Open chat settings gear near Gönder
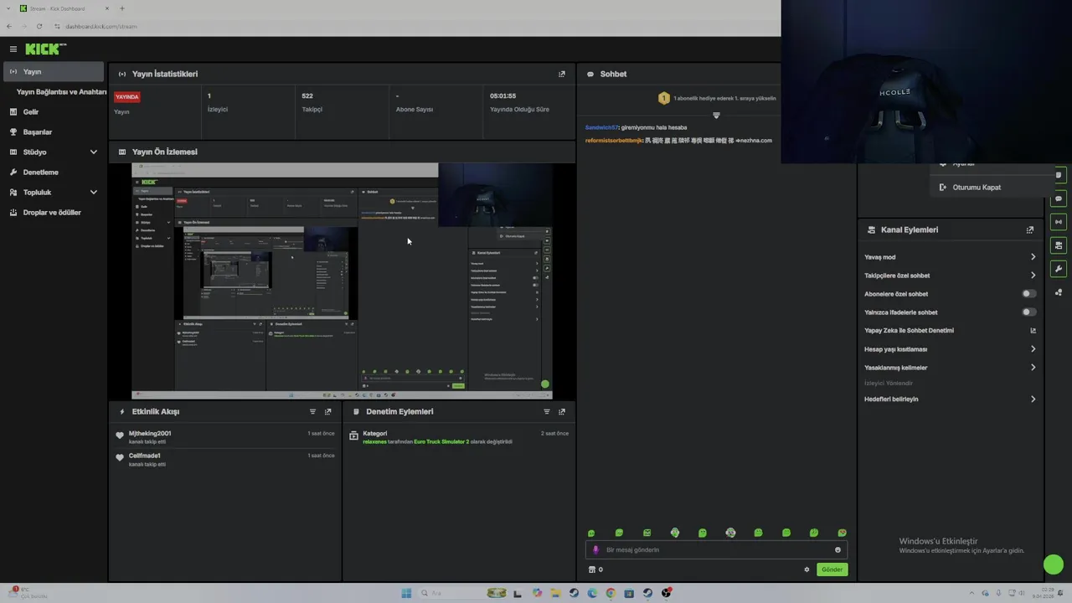This screenshot has width=1072, height=603. (x=807, y=569)
